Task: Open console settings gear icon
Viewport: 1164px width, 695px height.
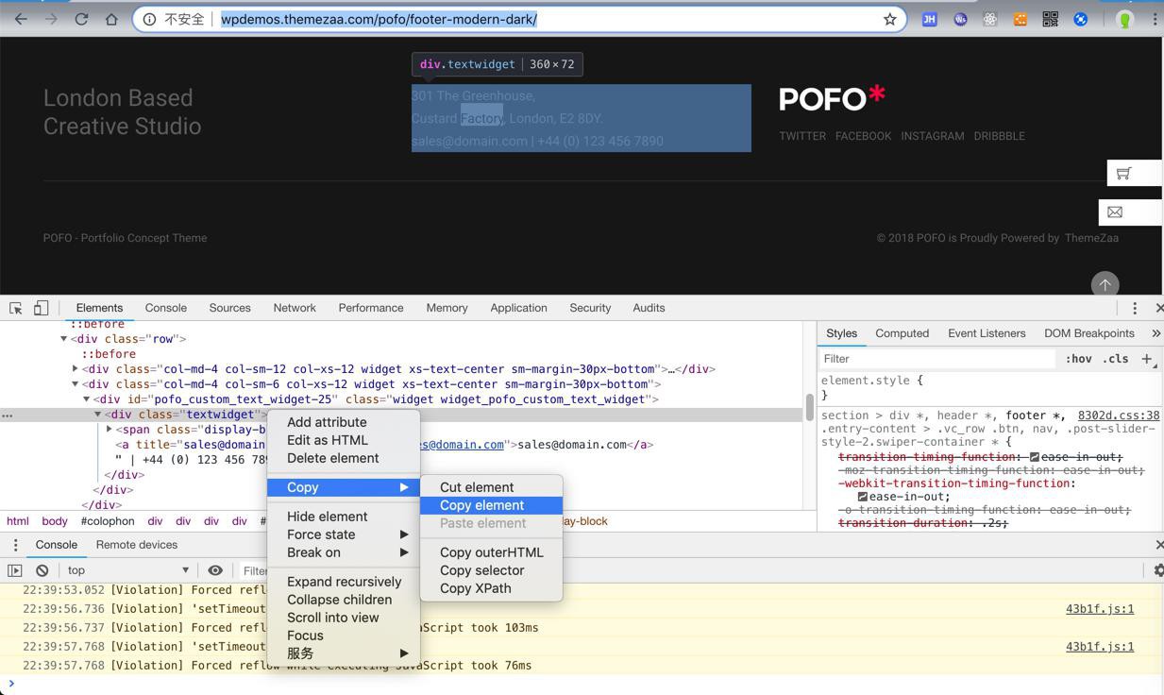Action: tap(1157, 570)
